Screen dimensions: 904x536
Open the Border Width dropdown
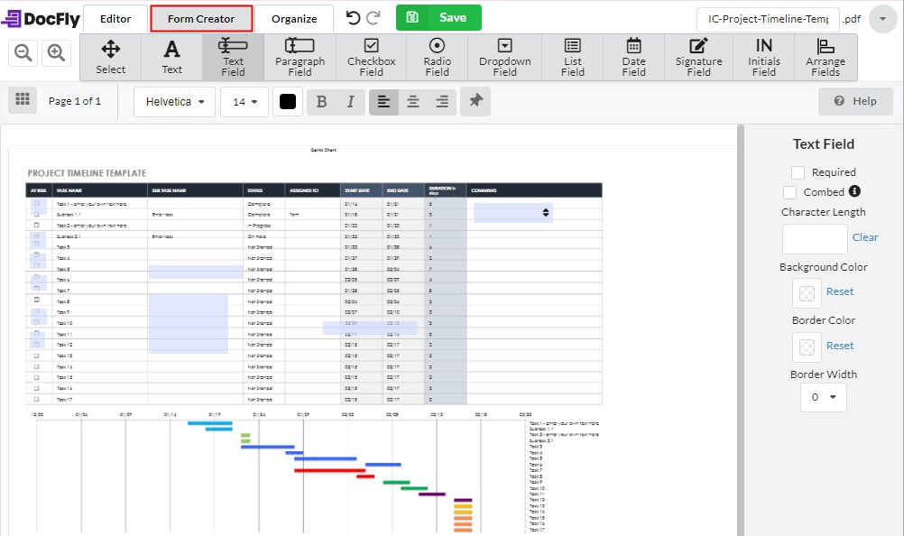tap(822, 396)
